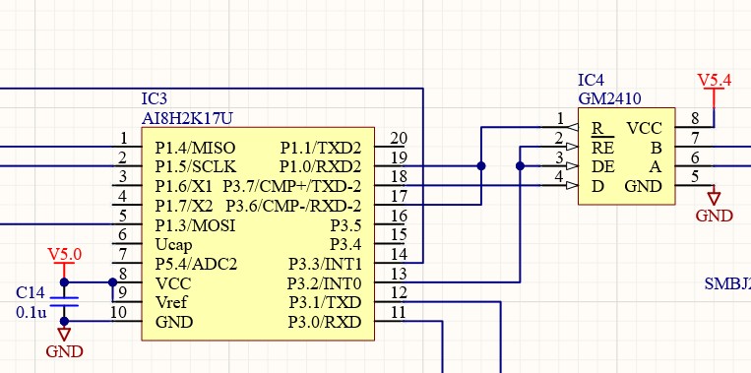The image size is (751, 373).
Task: Click the C14 designator text
Action: 31,292
